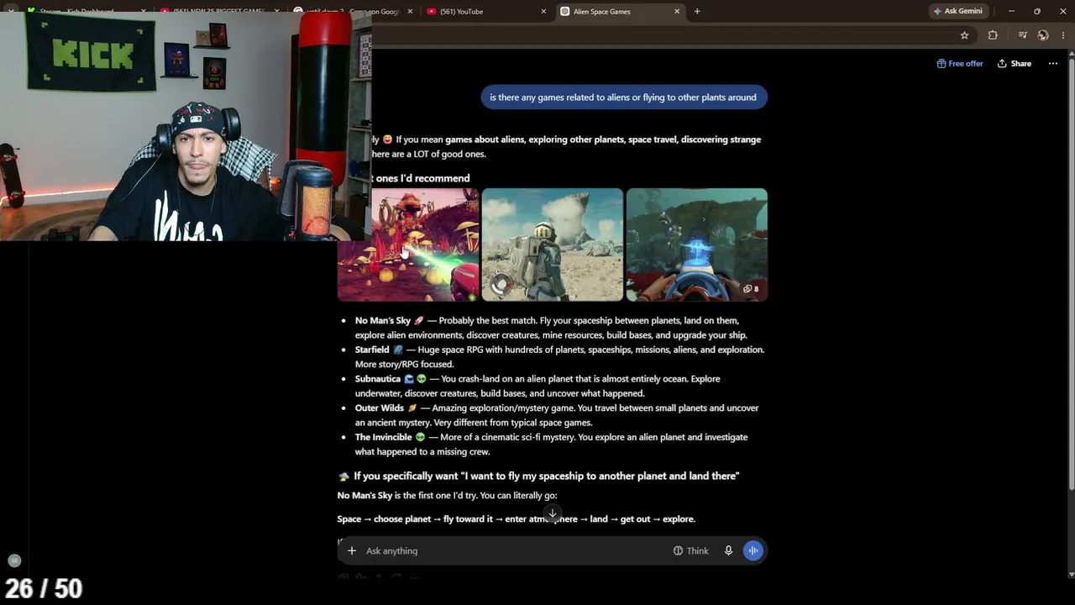The width and height of the screenshot is (1075, 605).
Task: Click the bold "The Invincible" list entry
Action: (384, 437)
